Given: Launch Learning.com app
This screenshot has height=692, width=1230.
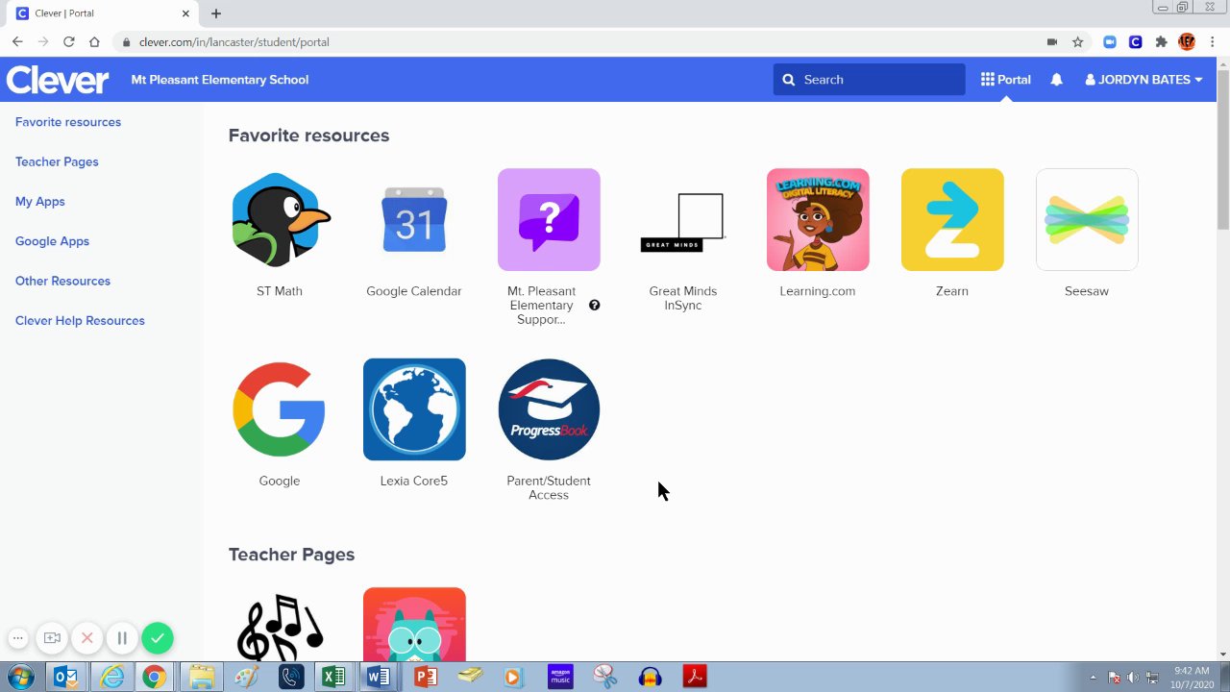Looking at the screenshot, I should tap(818, 220).
